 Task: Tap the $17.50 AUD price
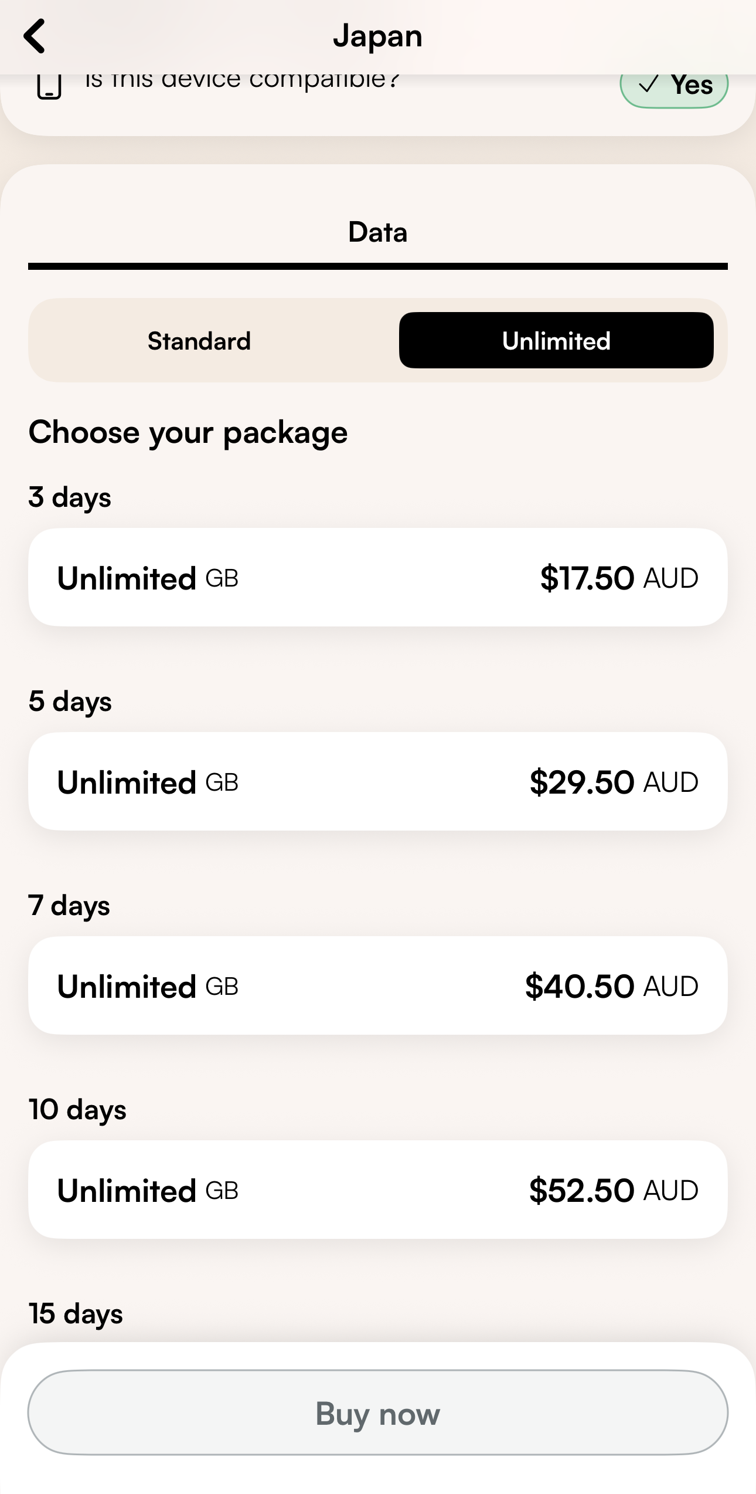point(619,578)
